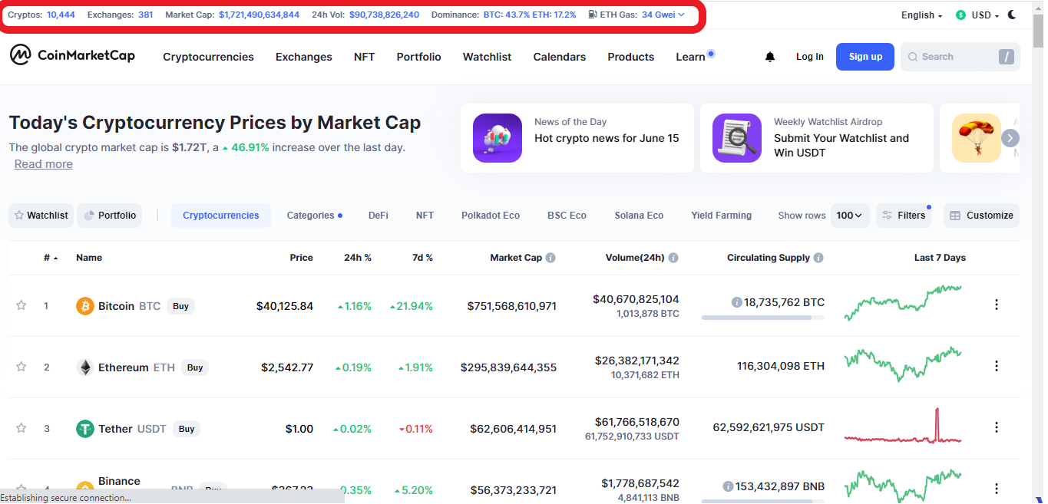
Task: Open Bitcoin 7-day sparkline chart
Action: (903, 302)
